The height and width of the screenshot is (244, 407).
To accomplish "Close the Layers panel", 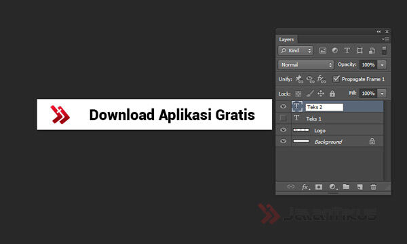I will [x=387, y=32].
